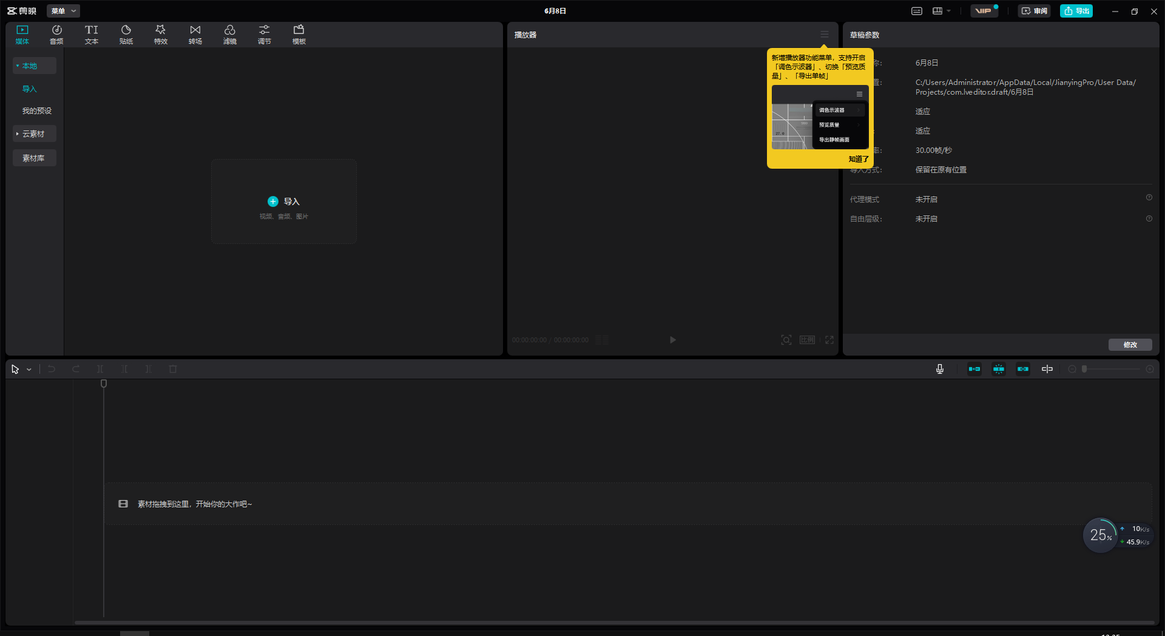The image size is (1165, 636).
Task: Open the 比例 aspect ratio button
Action: [807, 340]
